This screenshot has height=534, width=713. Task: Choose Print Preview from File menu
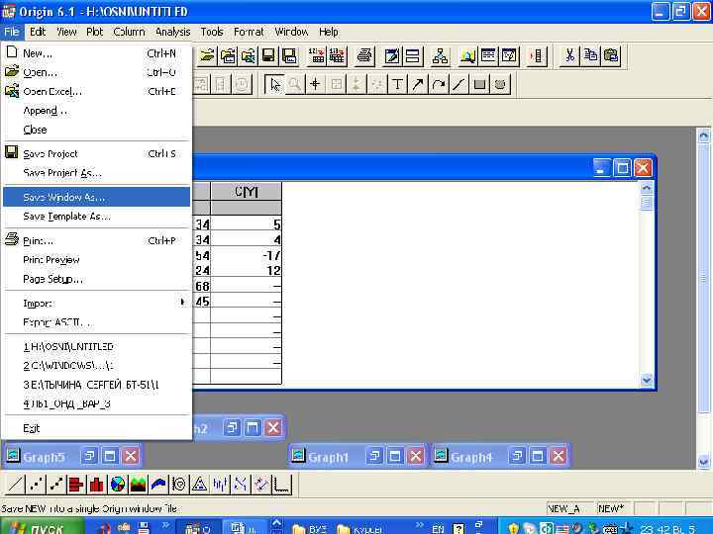(x=96, y=260)
